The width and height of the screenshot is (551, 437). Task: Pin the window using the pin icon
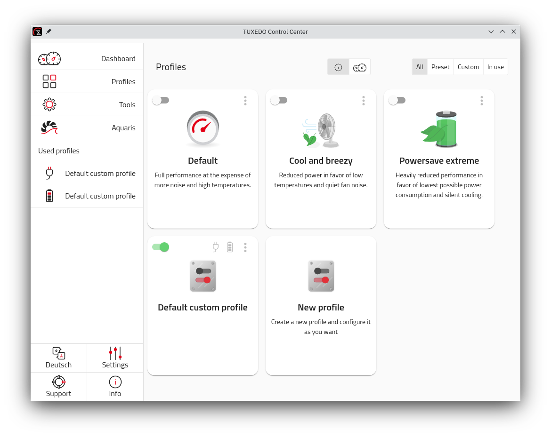pos(49,32)
